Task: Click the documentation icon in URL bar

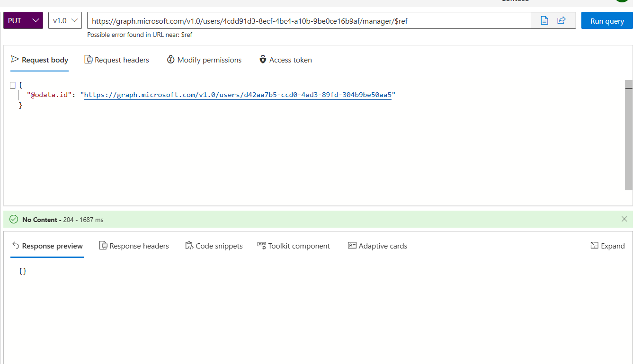Action: click(544, 20)
